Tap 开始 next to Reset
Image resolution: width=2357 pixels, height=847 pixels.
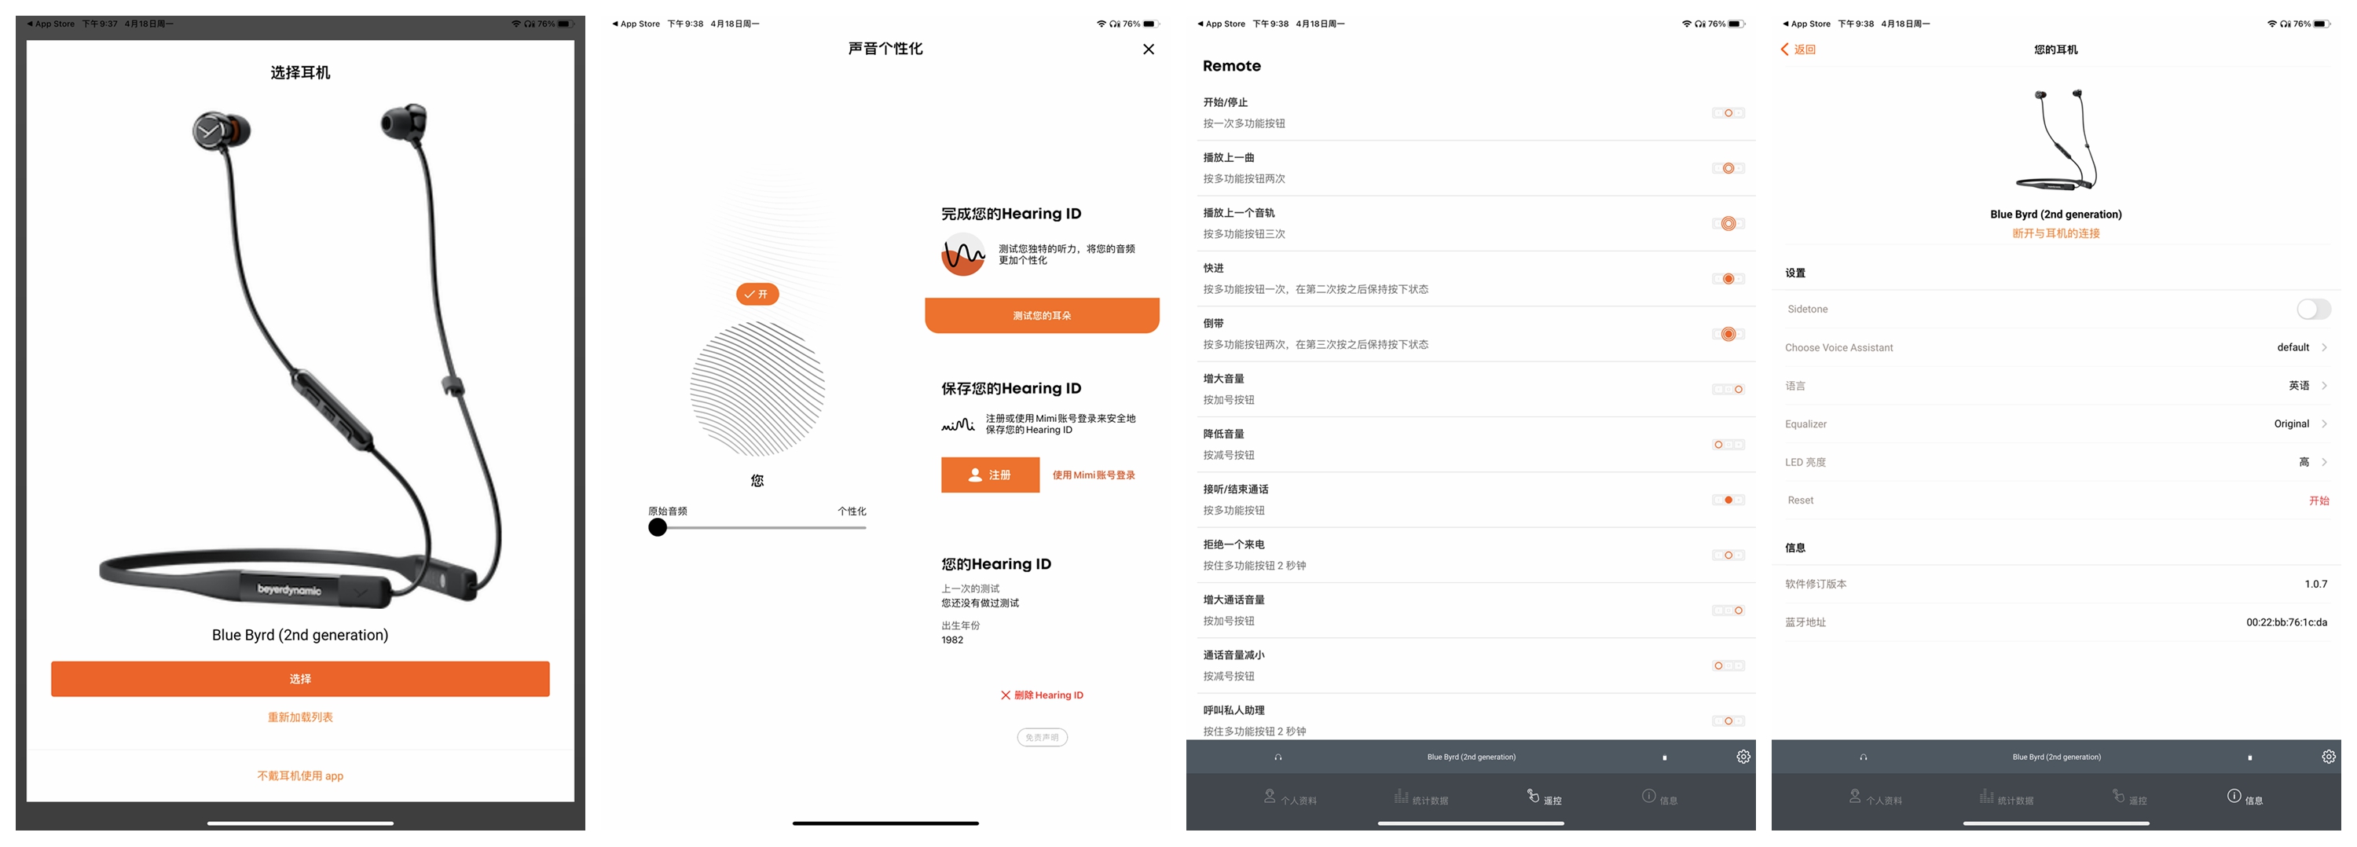[x=2319, y=500]
